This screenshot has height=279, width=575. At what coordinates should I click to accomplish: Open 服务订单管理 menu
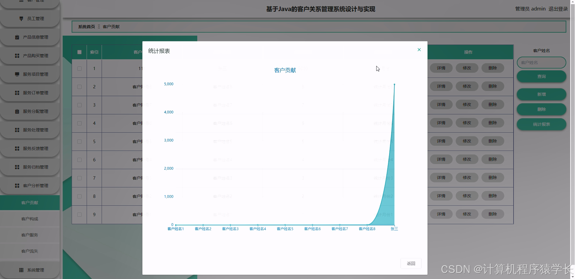[x=30, y=93]
